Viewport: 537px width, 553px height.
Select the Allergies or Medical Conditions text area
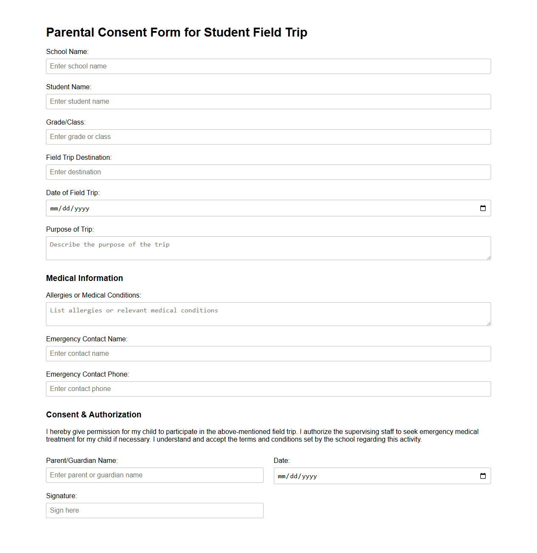[x=268, y=314]
